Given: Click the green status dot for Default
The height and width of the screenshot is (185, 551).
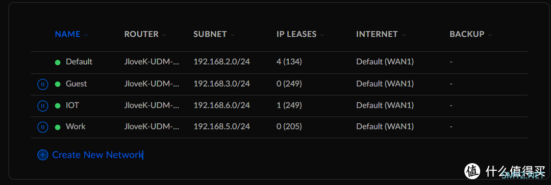Looking at the screenshot, I should point(58,63).
